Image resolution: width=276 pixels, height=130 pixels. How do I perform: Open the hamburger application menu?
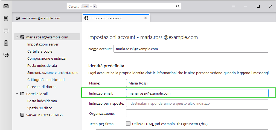pos(234,6)
